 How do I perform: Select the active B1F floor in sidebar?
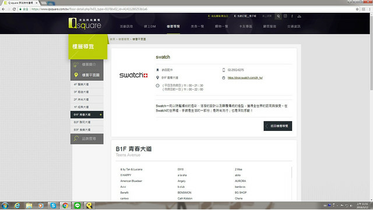click(x=87, y=115)
